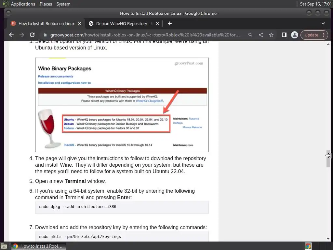Click the sudo dpkg --add-architecture i386 code block

122,207
